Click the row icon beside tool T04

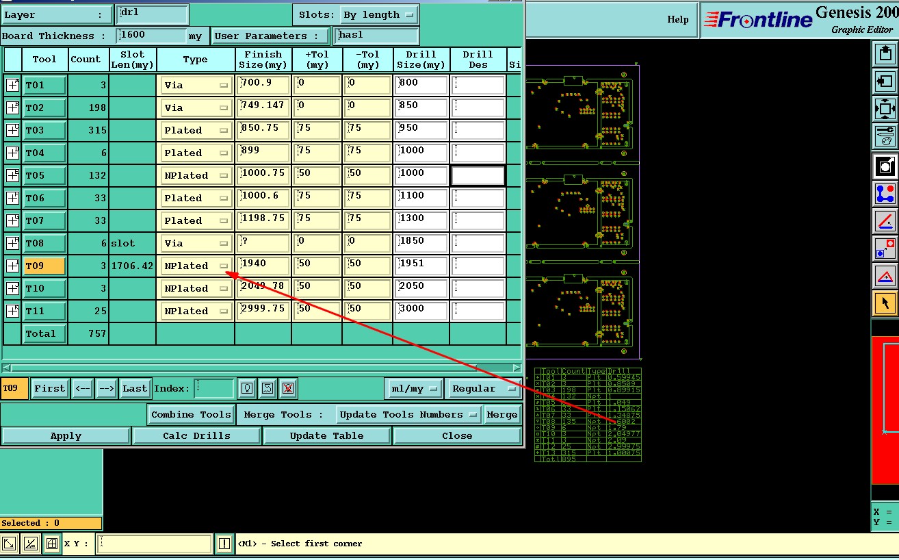(12, 153)
